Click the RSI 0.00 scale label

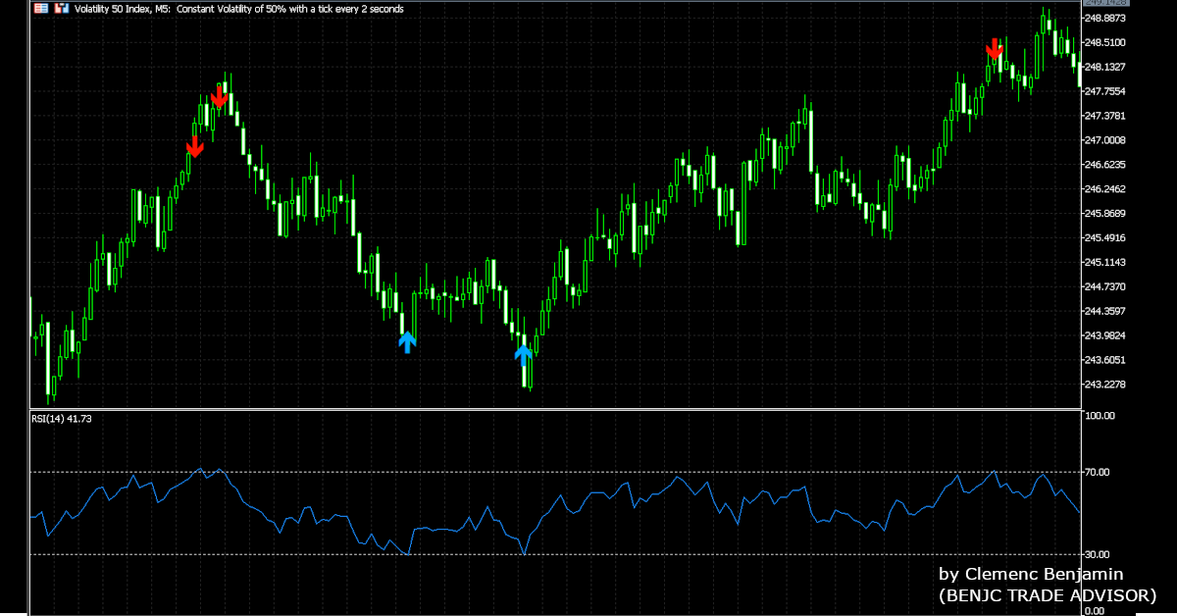(1096, 610)
